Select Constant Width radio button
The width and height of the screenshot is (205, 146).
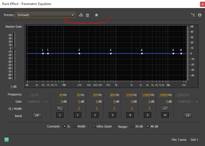point(75,126)
